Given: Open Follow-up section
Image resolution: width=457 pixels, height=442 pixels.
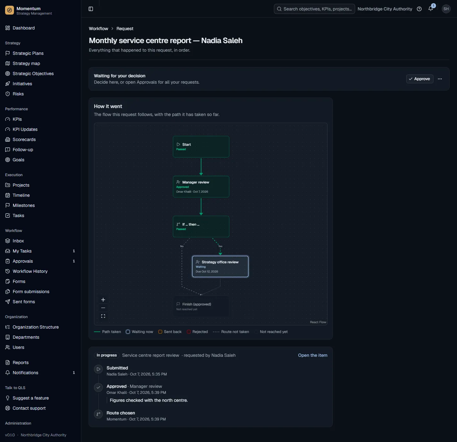Looking at the screenshot, I should (x=40, y=150).
